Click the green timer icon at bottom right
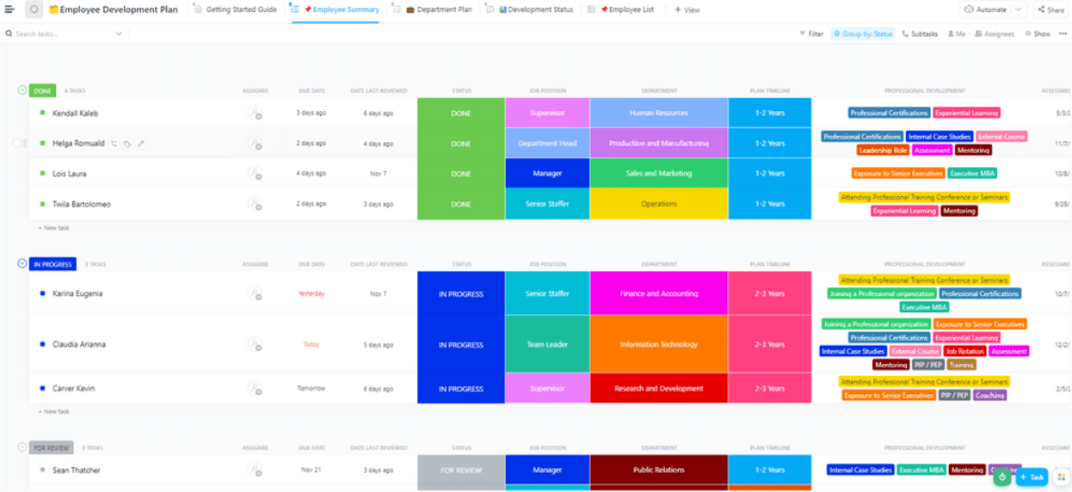 [1002, 477]
